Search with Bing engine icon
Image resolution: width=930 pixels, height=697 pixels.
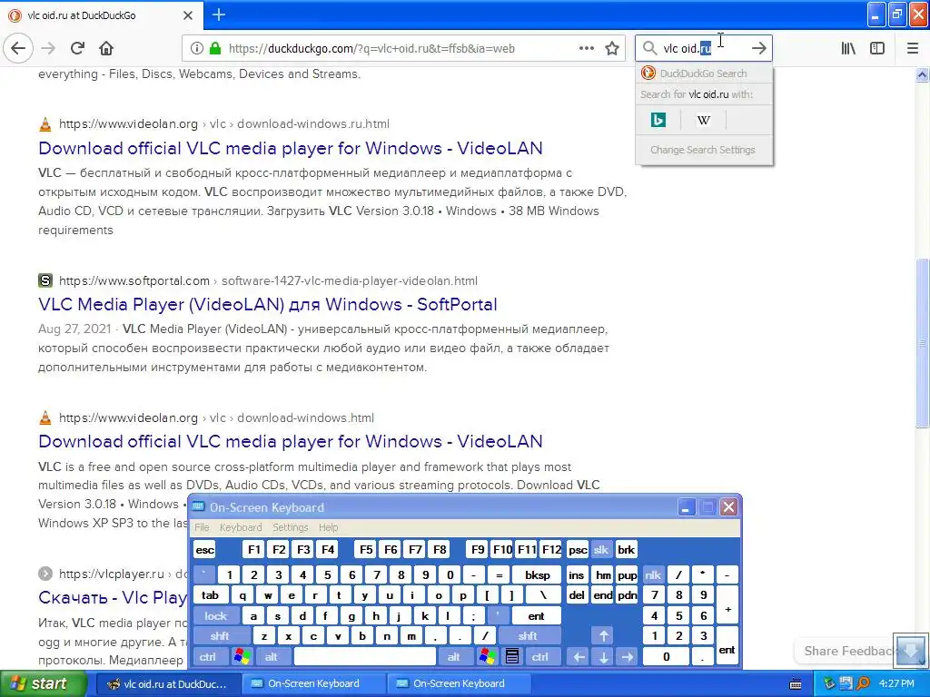point(658,121)
